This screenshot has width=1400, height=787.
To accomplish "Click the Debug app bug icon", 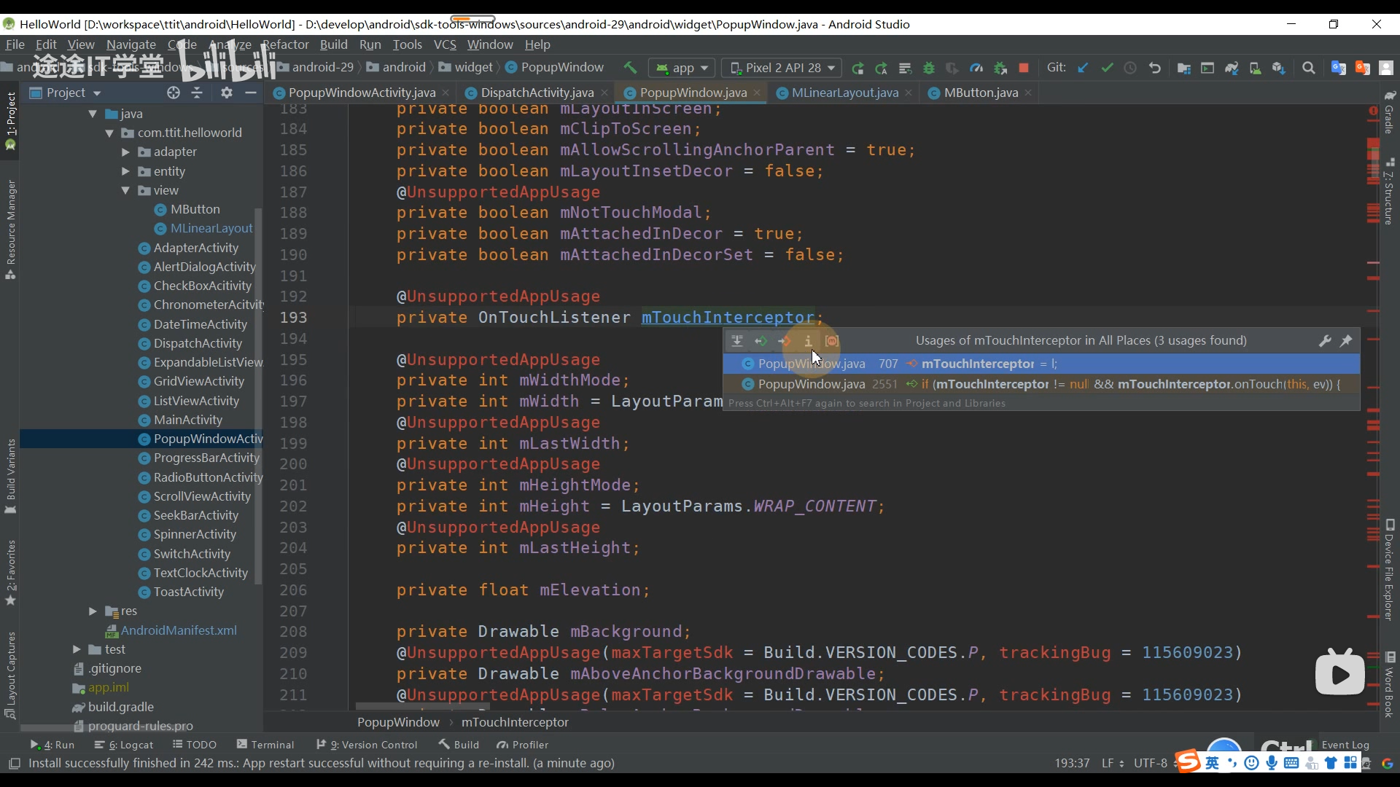I will click(x=929, y=68).
